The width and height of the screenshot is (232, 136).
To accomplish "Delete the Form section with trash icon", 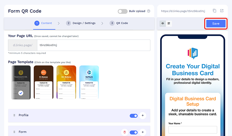I will coord(124,132).
